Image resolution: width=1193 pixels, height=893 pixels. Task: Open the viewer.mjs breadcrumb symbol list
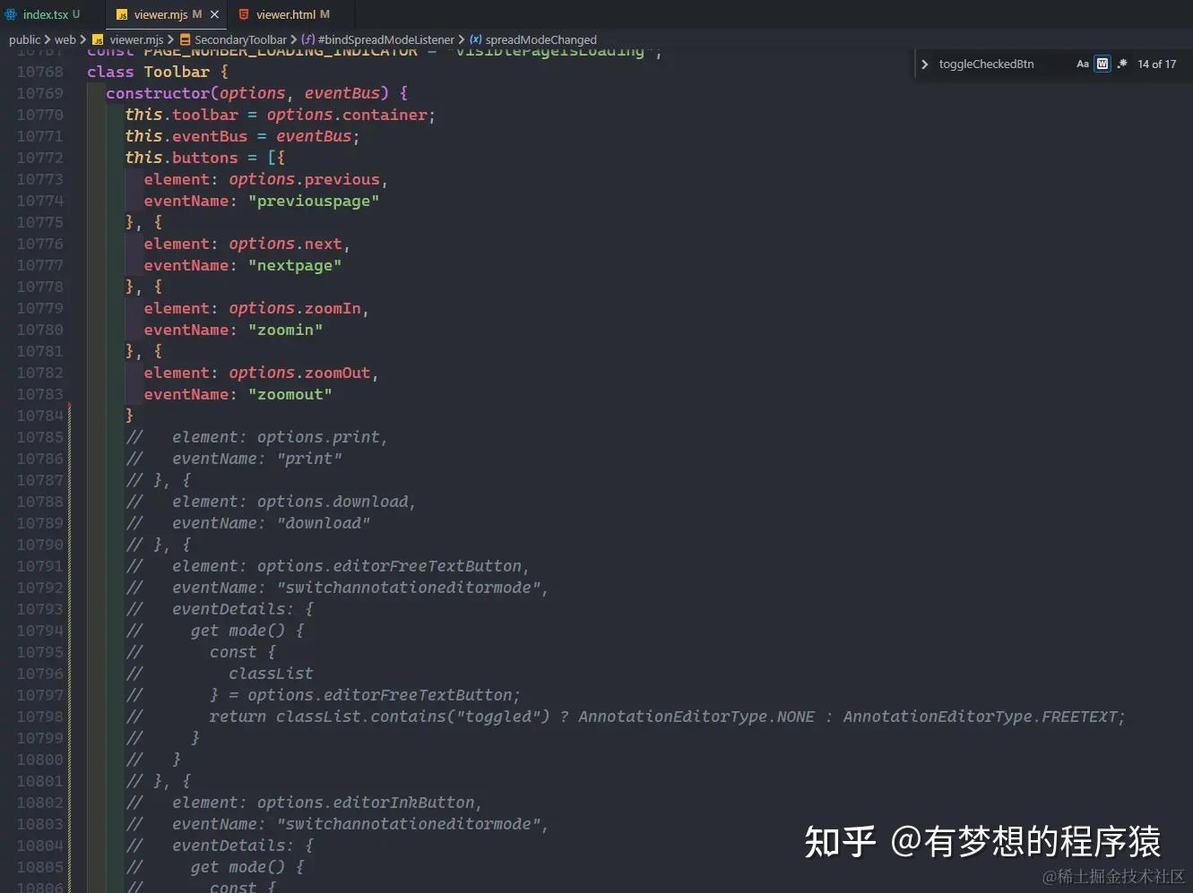click(x=135, y=39)
